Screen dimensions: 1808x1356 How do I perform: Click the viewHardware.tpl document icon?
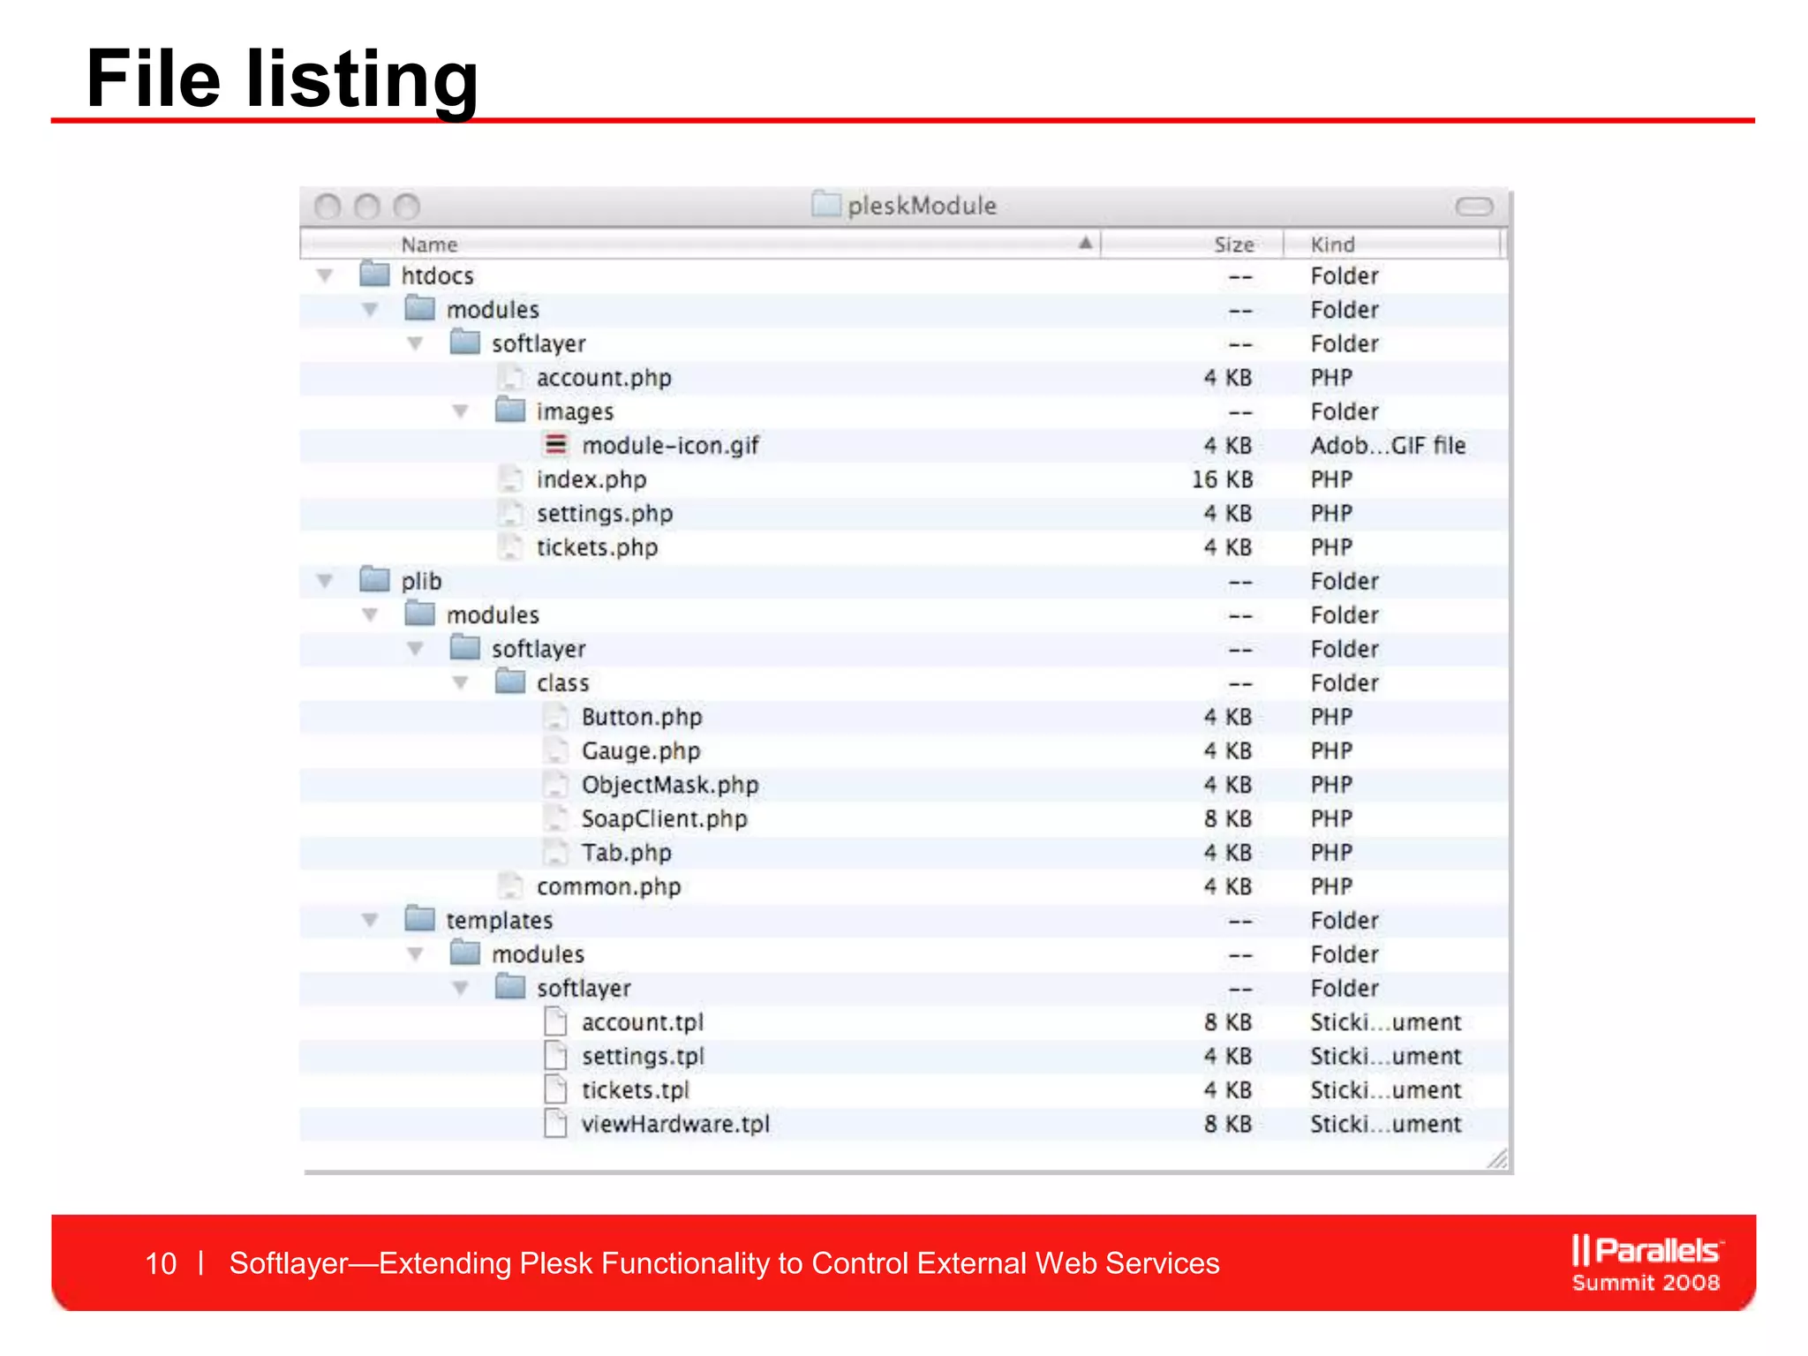[555, 1123]
